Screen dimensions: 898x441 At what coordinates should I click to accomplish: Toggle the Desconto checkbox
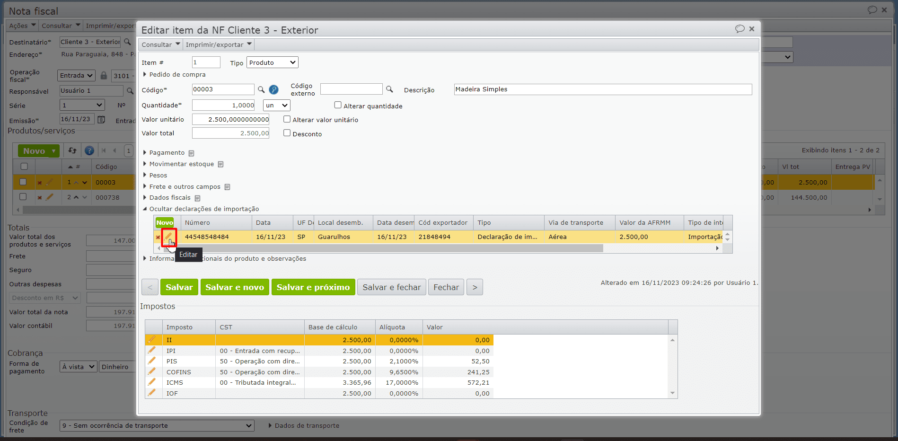(287, 133)
